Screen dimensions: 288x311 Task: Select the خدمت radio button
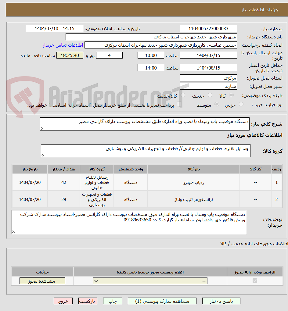(211, 95)
